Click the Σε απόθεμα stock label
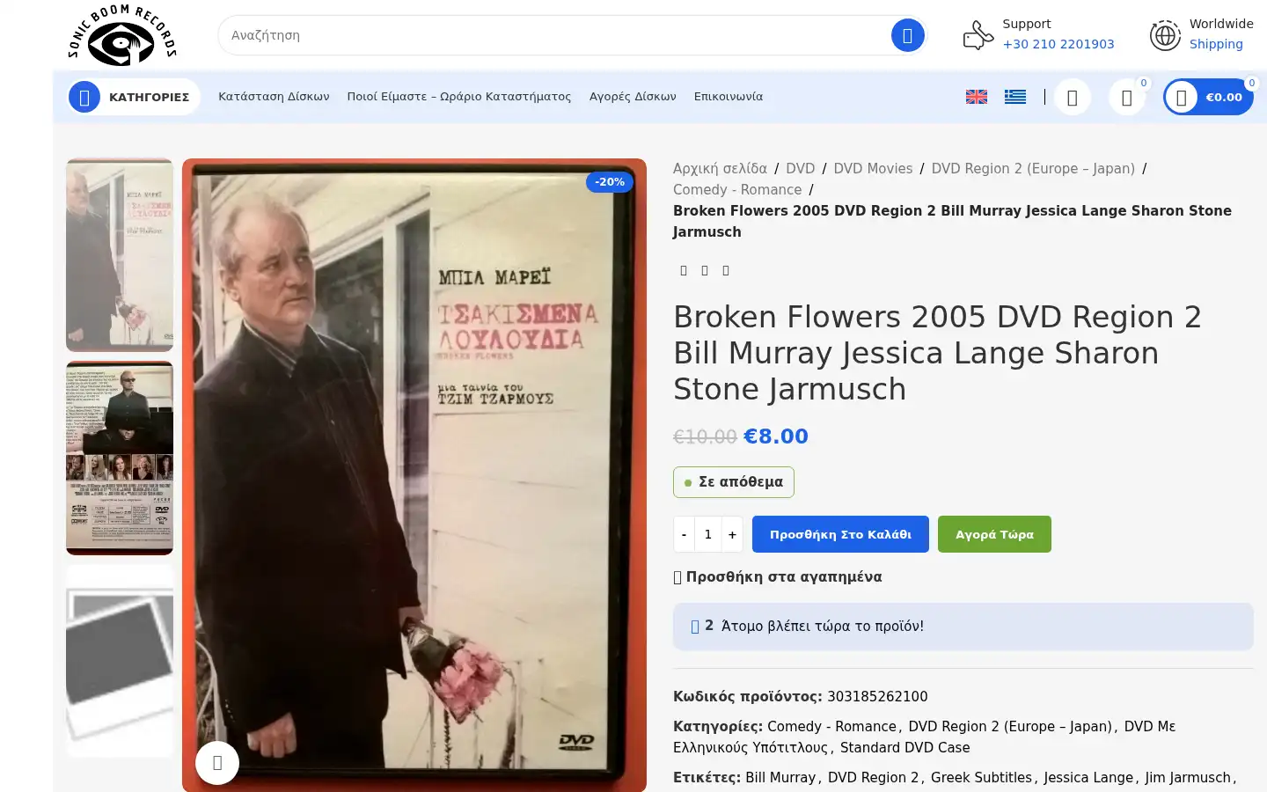The image size is (1267, 792). pos(734,482)
